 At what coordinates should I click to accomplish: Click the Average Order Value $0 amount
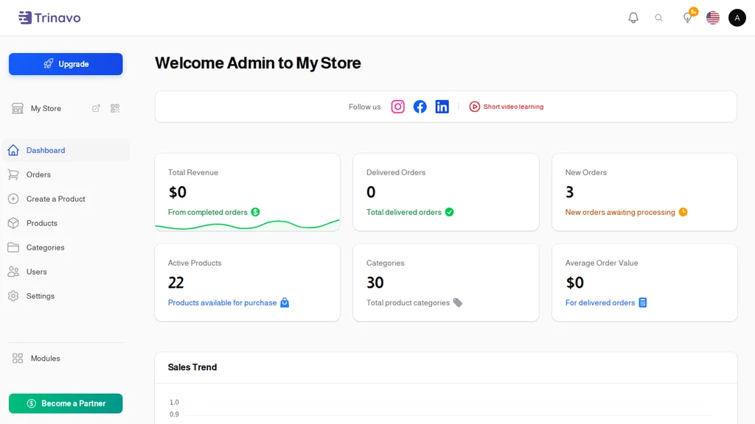574,283
